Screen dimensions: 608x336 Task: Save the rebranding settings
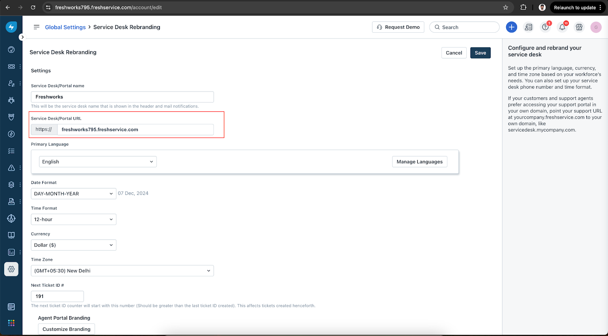point(480,53)
